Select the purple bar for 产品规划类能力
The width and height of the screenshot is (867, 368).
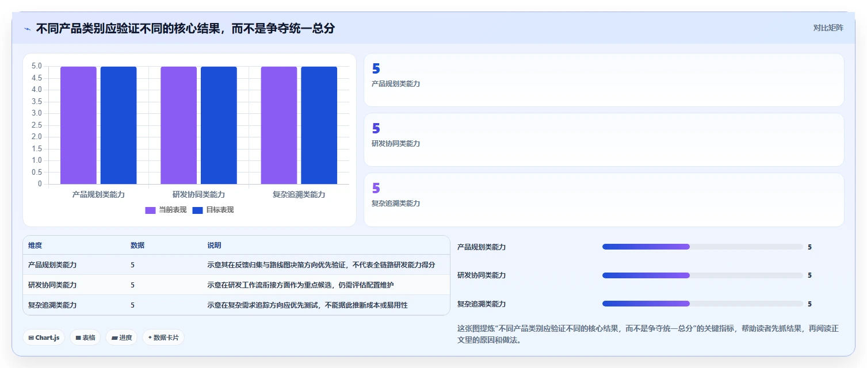[x=78, y=125]
